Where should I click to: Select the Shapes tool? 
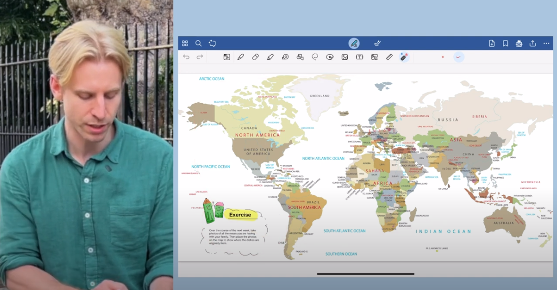point(300,57)
